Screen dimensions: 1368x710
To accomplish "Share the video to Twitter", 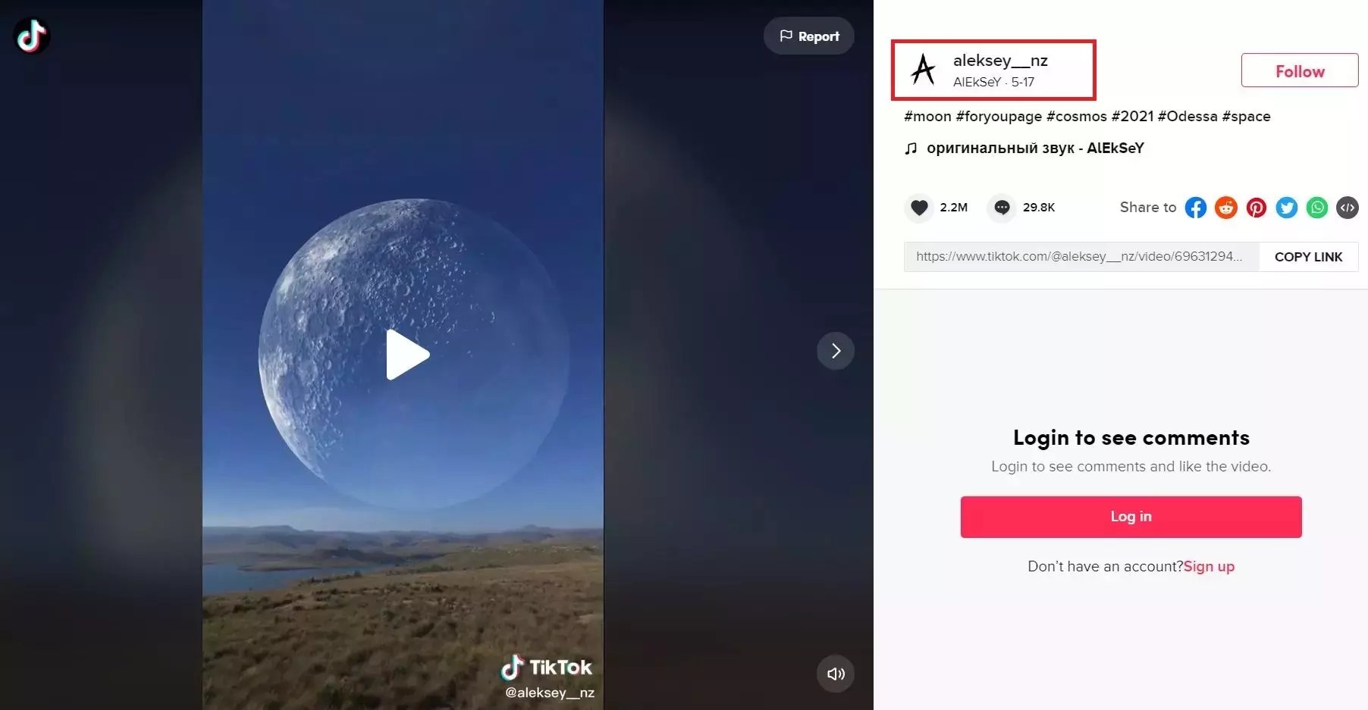I will tap(1287, 208).
